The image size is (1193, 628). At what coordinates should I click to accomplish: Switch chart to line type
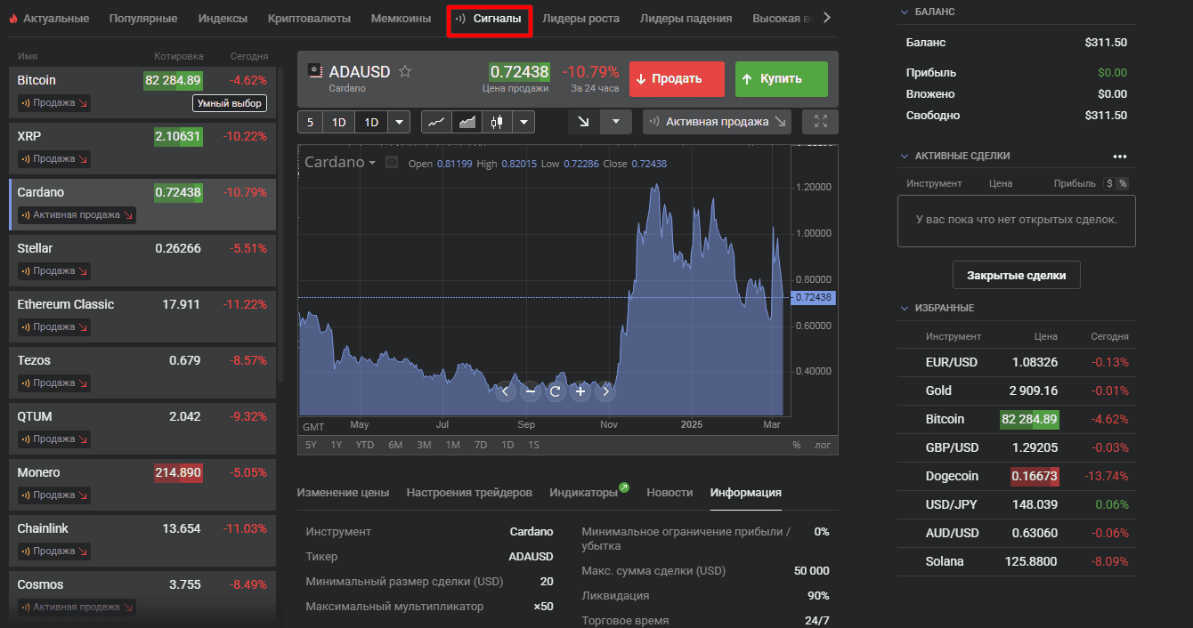tap(436, 122)
